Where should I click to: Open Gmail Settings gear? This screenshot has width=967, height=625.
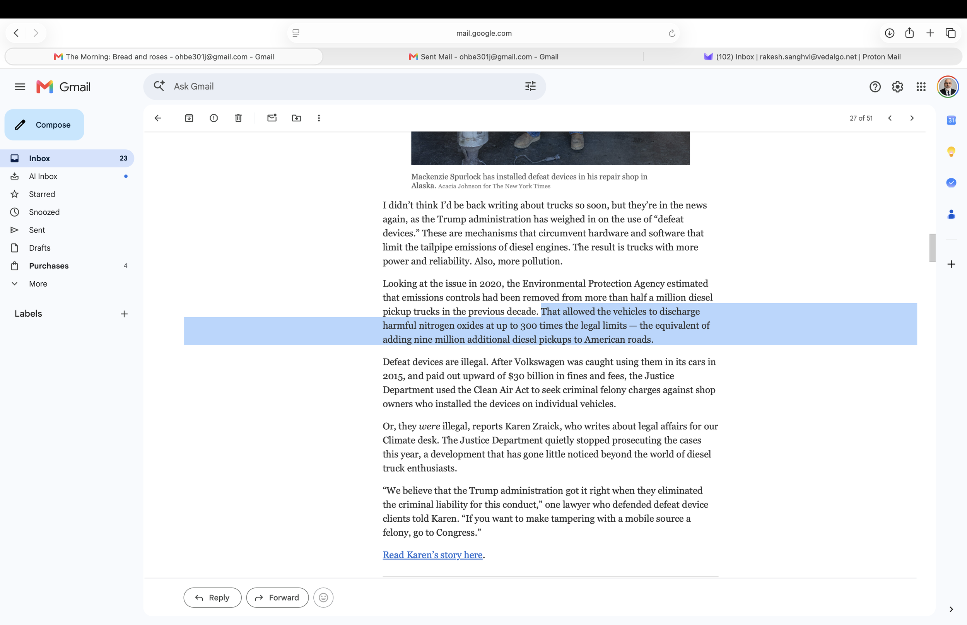click(x=898, y=87)
